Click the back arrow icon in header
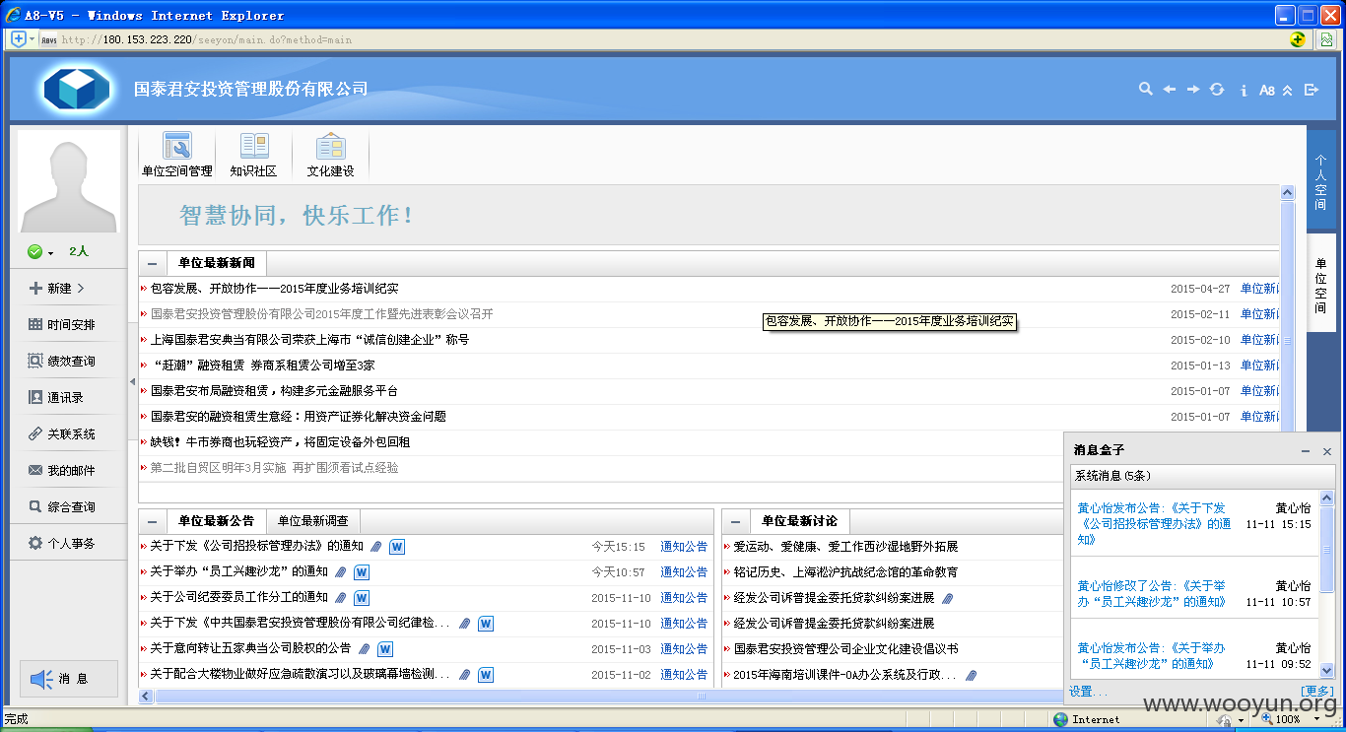Viewport: 1346px width, 732px height. click(x=1170, y=90)
